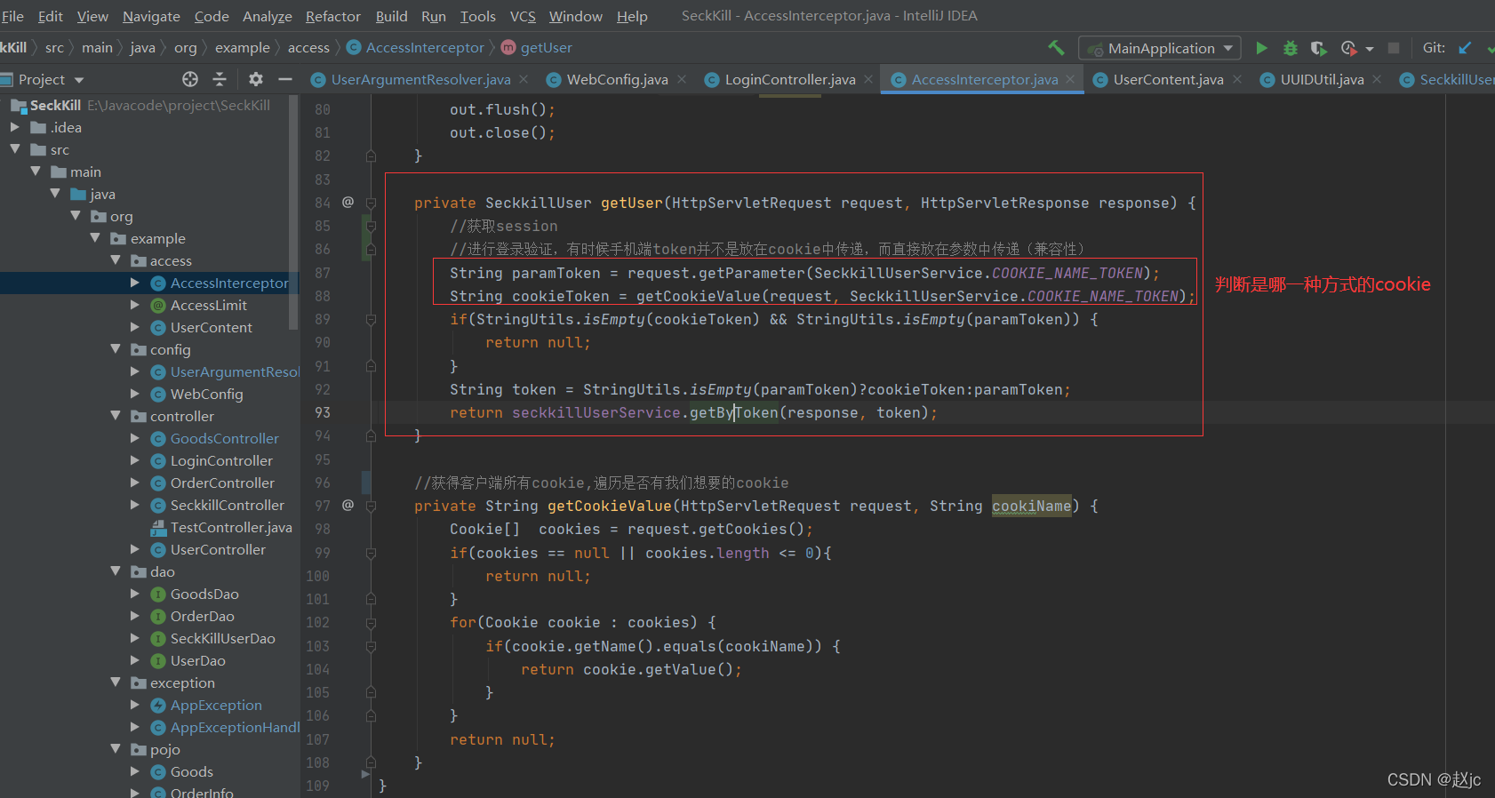Select AppException in the project tree

pyautogui.click(x=216, y=705)
